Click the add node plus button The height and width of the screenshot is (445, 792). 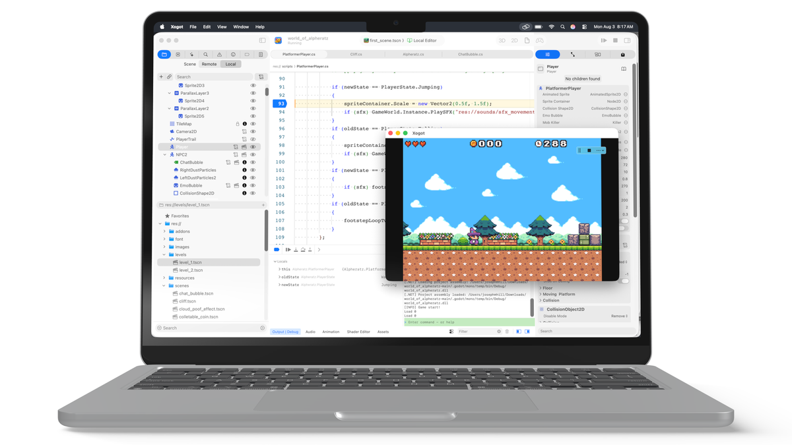pyautogui.click(x=161, y=77)
